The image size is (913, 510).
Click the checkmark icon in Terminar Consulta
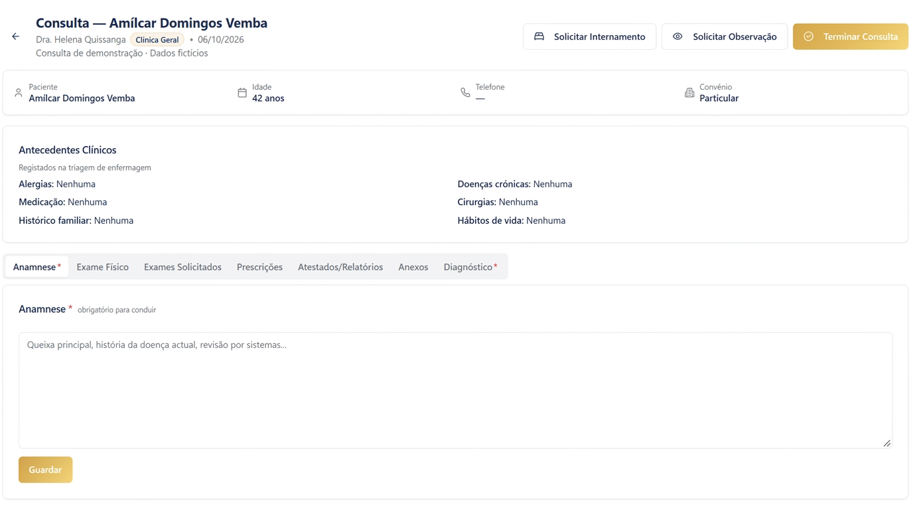(808, 37)
